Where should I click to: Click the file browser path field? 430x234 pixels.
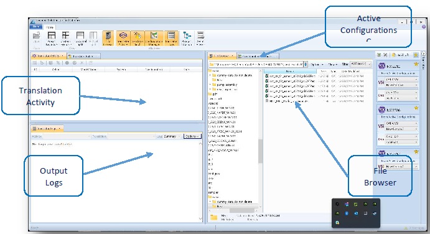[256, 65]
